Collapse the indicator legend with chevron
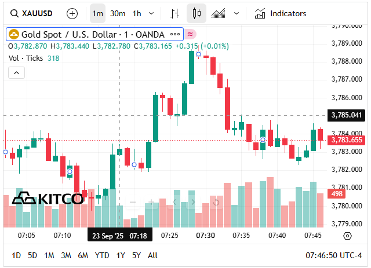371x268 pixels. pyautogui.click(x=16, y=72)
